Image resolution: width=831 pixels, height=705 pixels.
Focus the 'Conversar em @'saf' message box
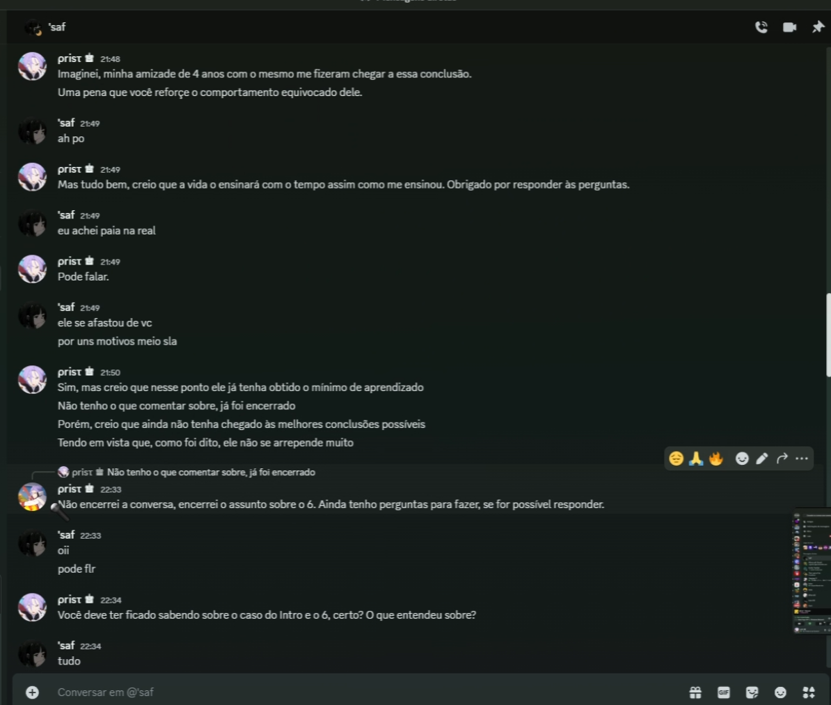tap(361, 692)
